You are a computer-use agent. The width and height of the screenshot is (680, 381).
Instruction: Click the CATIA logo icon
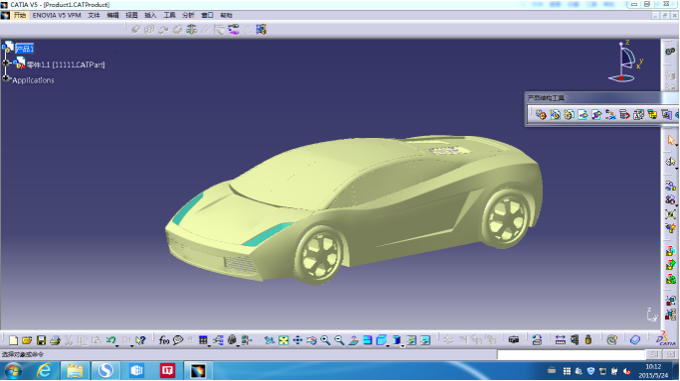tap(667, 339)
